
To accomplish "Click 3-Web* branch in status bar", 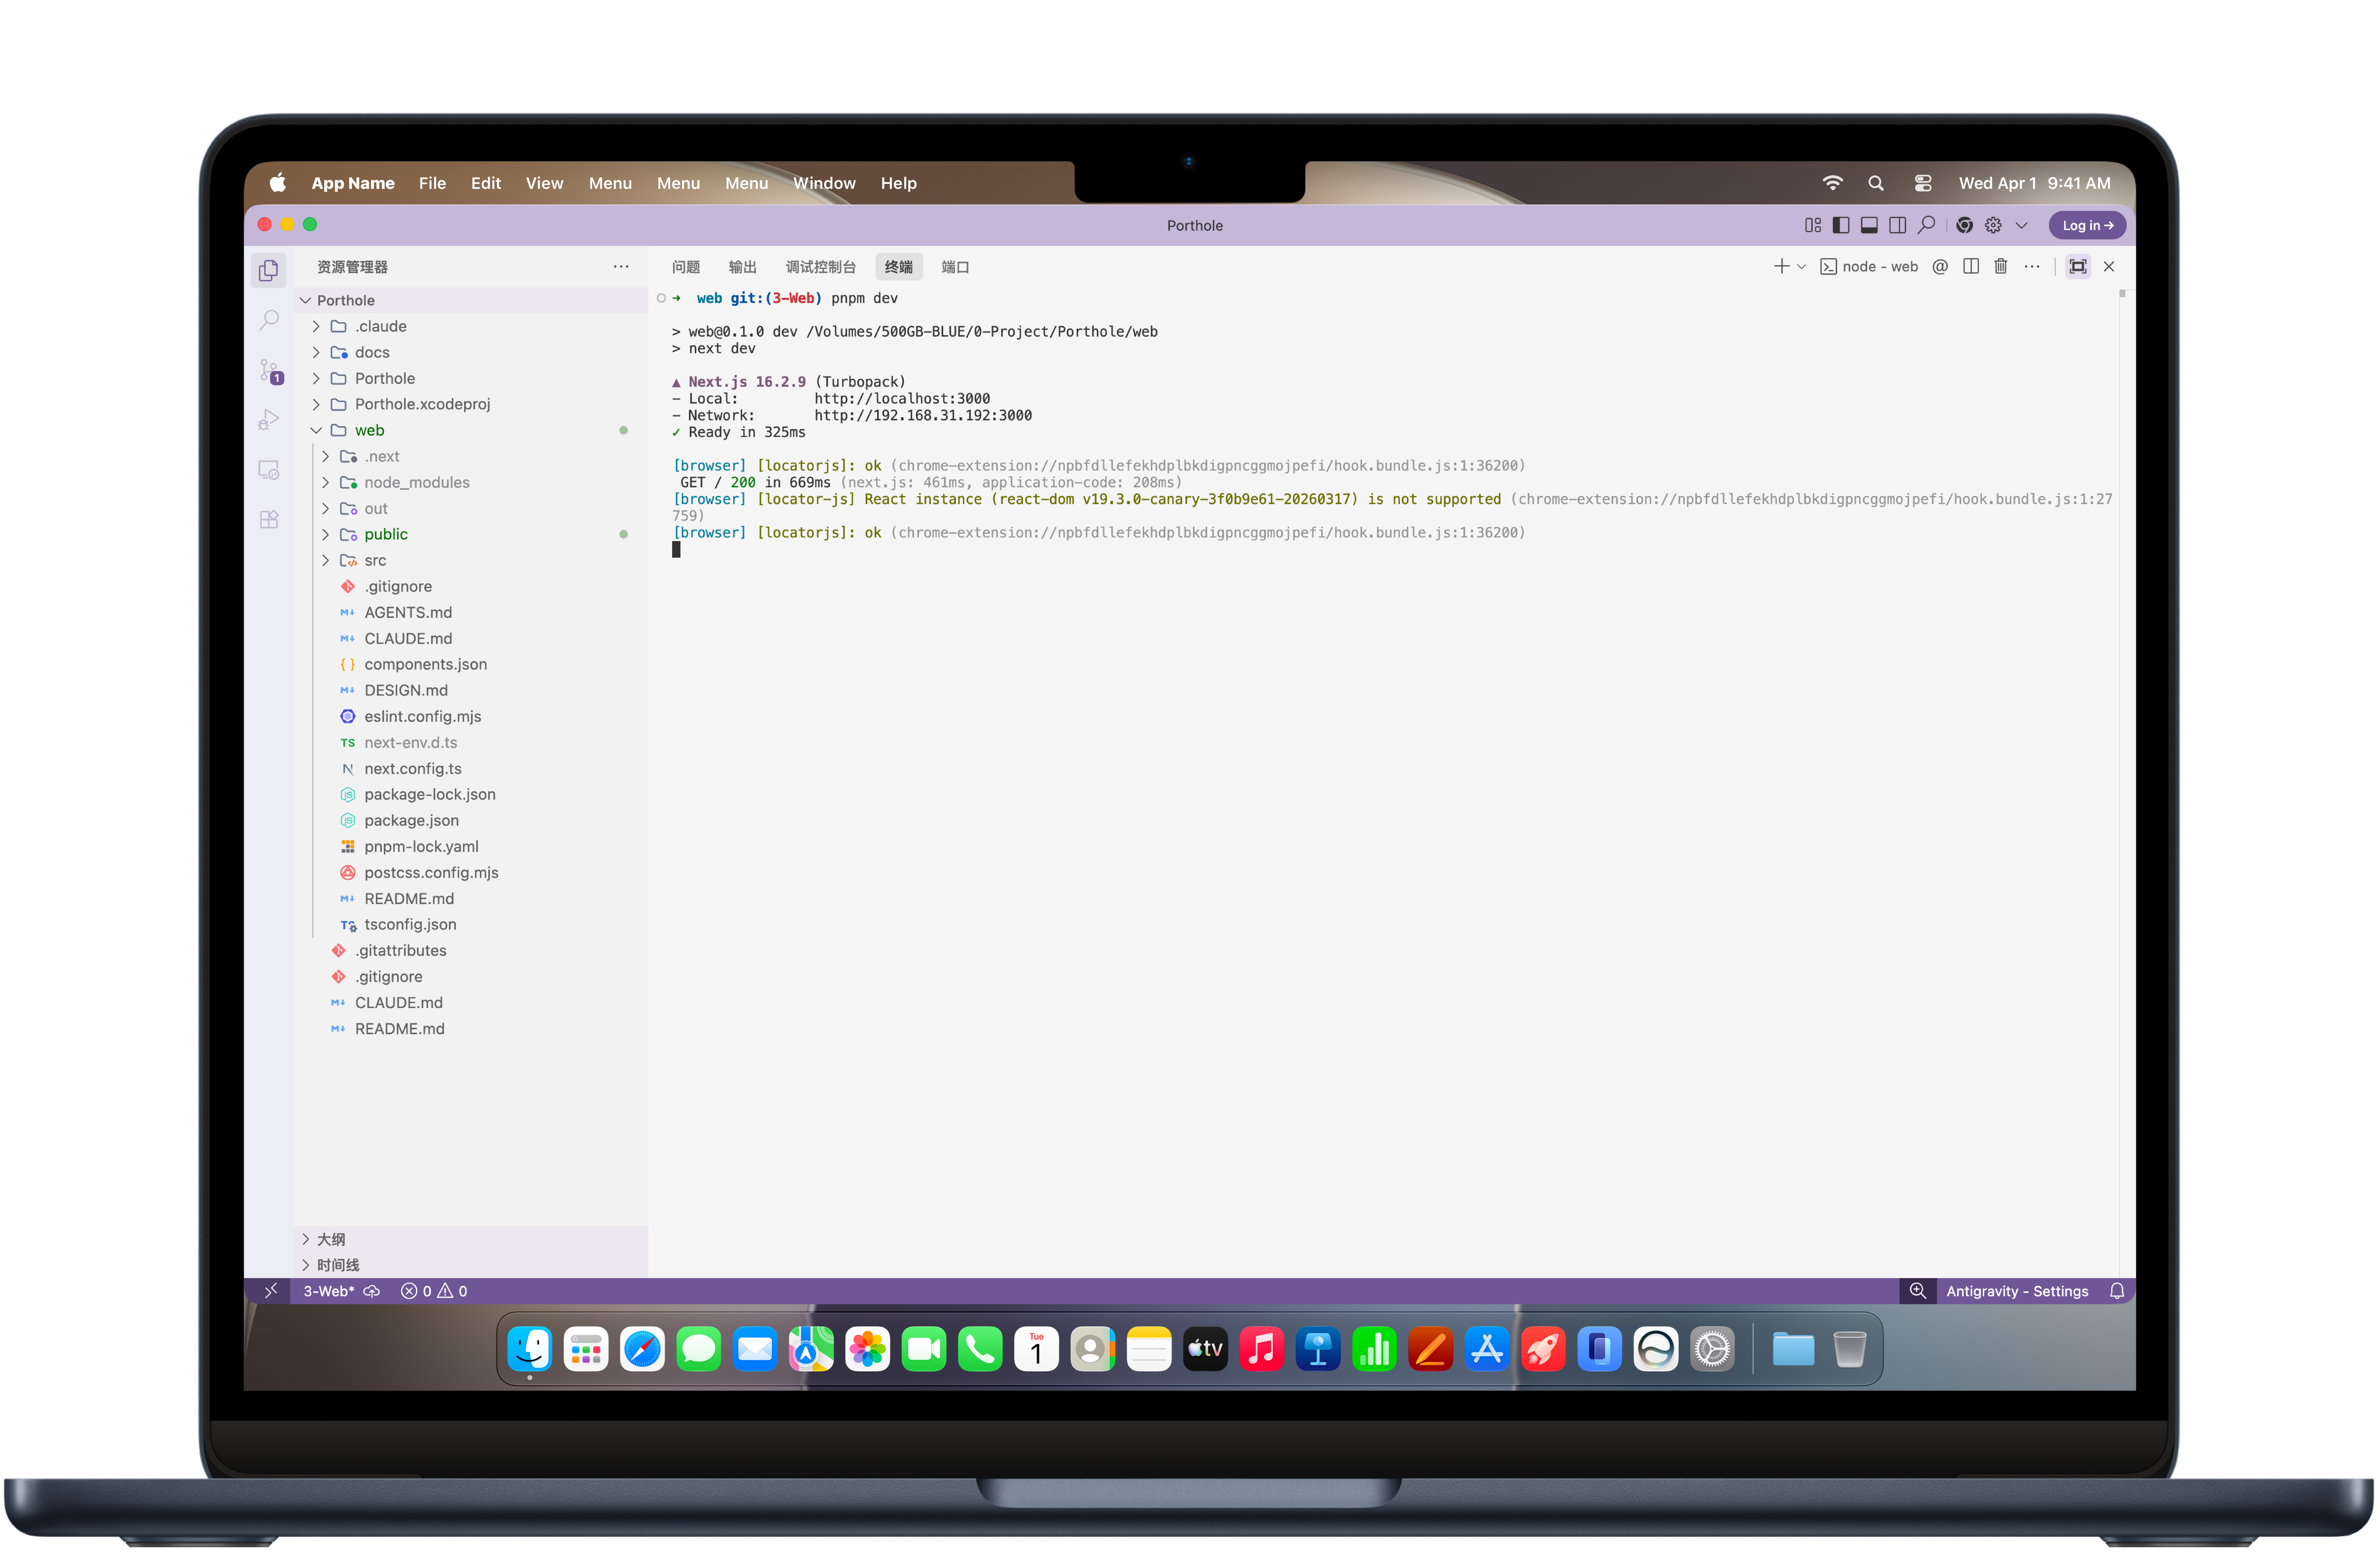I will pyautogui.click(x=329, y=1291).
